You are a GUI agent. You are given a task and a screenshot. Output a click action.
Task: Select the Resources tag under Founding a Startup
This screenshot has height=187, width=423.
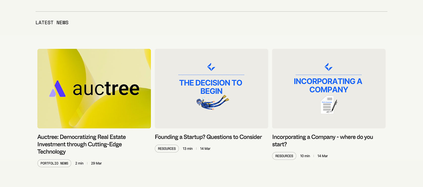tap(167, 149)
